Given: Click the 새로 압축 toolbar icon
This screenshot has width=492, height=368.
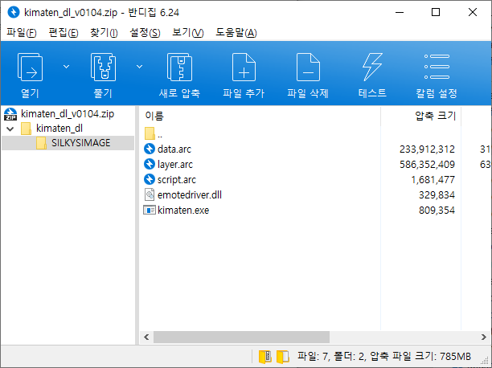Looking at the screenshot, I should click(x=179, y=67).
